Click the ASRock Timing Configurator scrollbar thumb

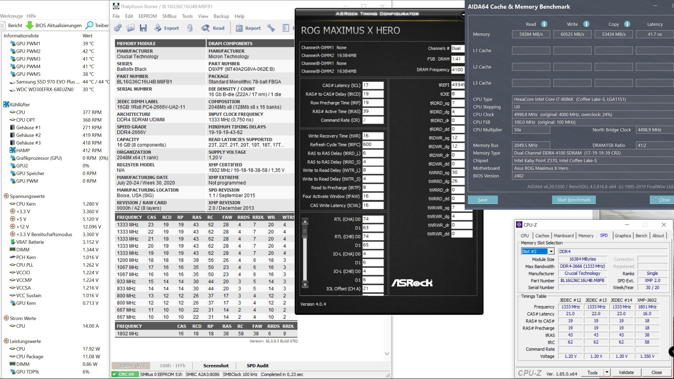[305, 232]
